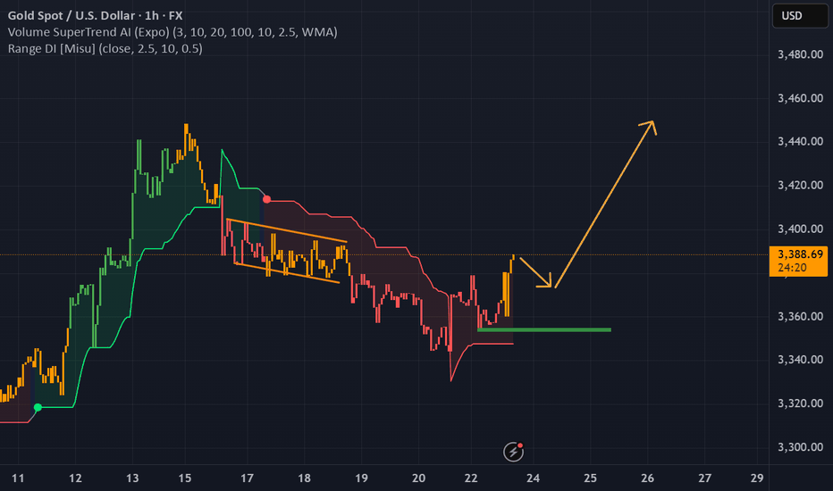This screenshot has width=833, height=491.
Task: Select the Volume SuperTrend AI indicator legend
Action: point(172,32)
